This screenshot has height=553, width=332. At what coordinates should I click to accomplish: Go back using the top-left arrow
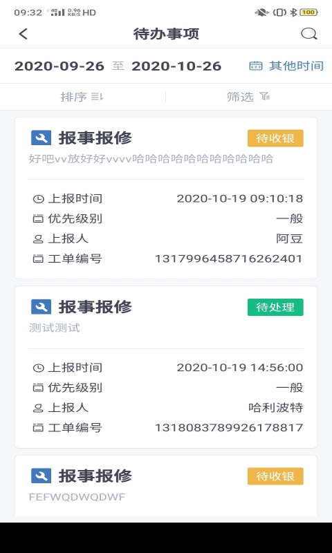24,34
